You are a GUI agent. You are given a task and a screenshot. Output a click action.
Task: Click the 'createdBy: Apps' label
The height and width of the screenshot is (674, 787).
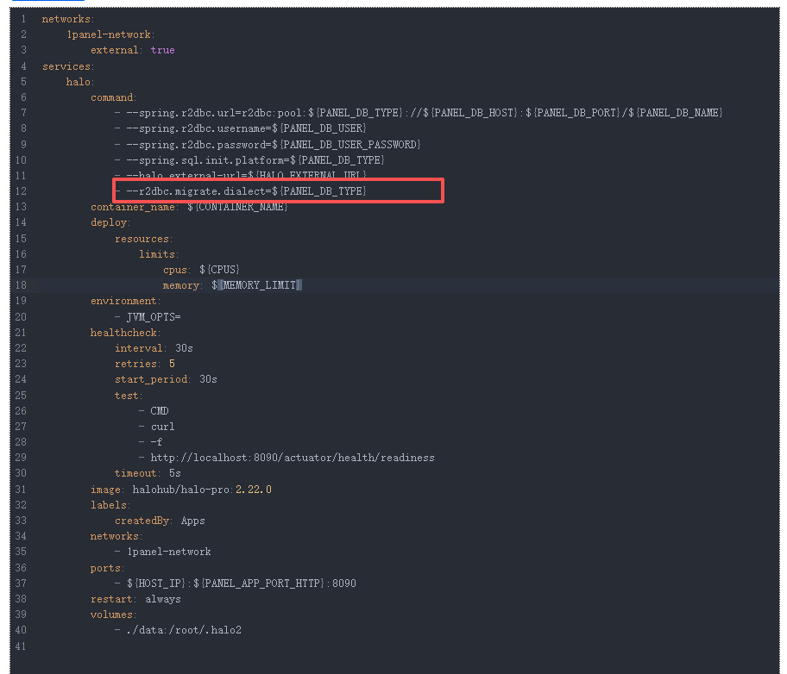pyautogui.click(x=160, y=521)
